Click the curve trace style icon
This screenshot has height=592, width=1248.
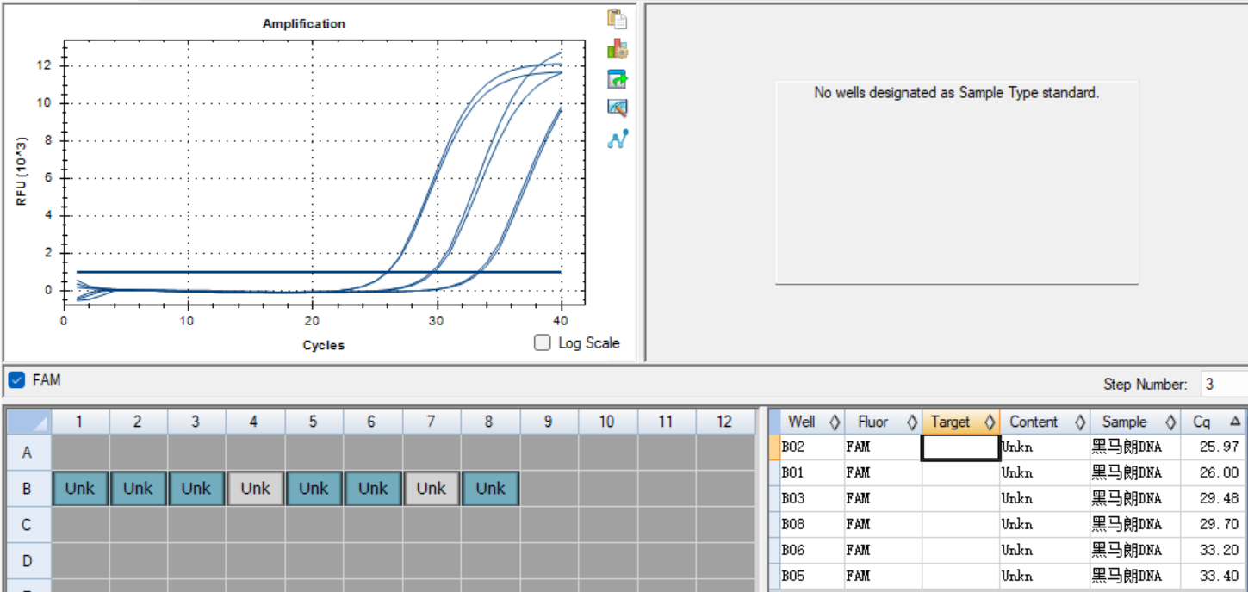618,139
